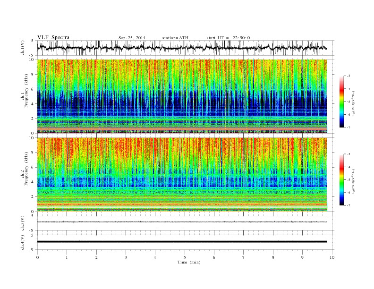Click time axis tick label "10" at bottom right

tap(332, 257)
